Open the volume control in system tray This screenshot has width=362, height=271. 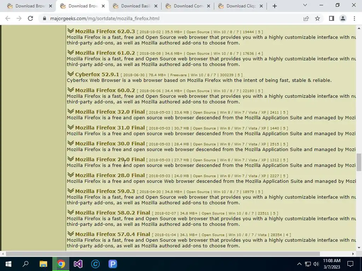click(316, 264)
